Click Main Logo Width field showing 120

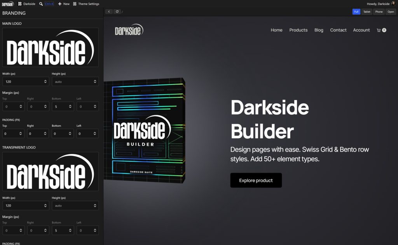pyautogui.click(x=25, y=81)
